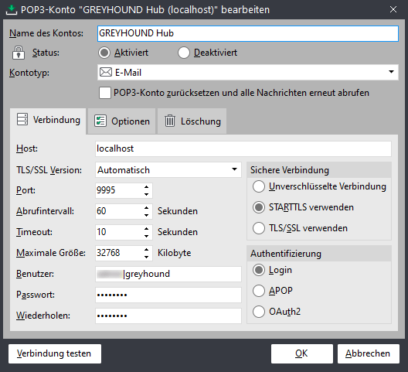This screenshot has width=408, height=372.
Task: Click the Kontotyp label
Action: pos(29,73)
